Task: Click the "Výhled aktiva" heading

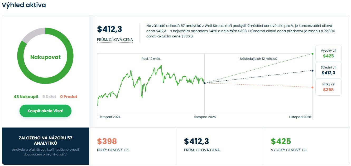Action: click(24, 5)
